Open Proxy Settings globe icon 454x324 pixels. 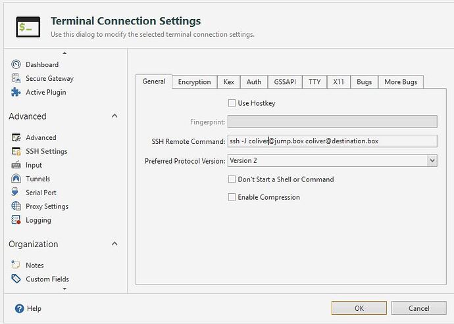pyautogui.click(x=16, y=206)
